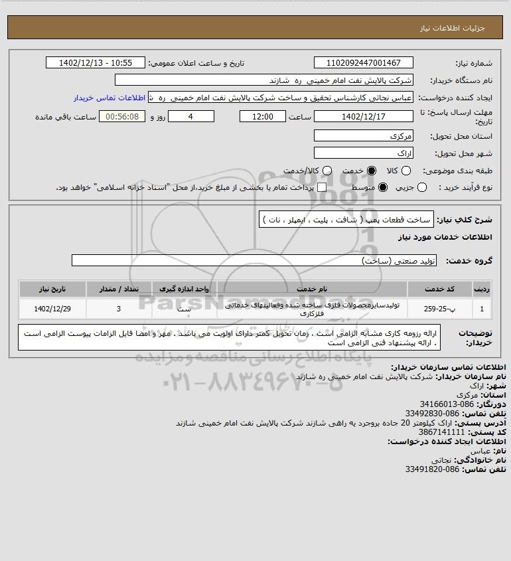The height and width of the screenshot is (561, 511).
Task: Click service code cell پ-25-259
Action: [x=439, y=309]
